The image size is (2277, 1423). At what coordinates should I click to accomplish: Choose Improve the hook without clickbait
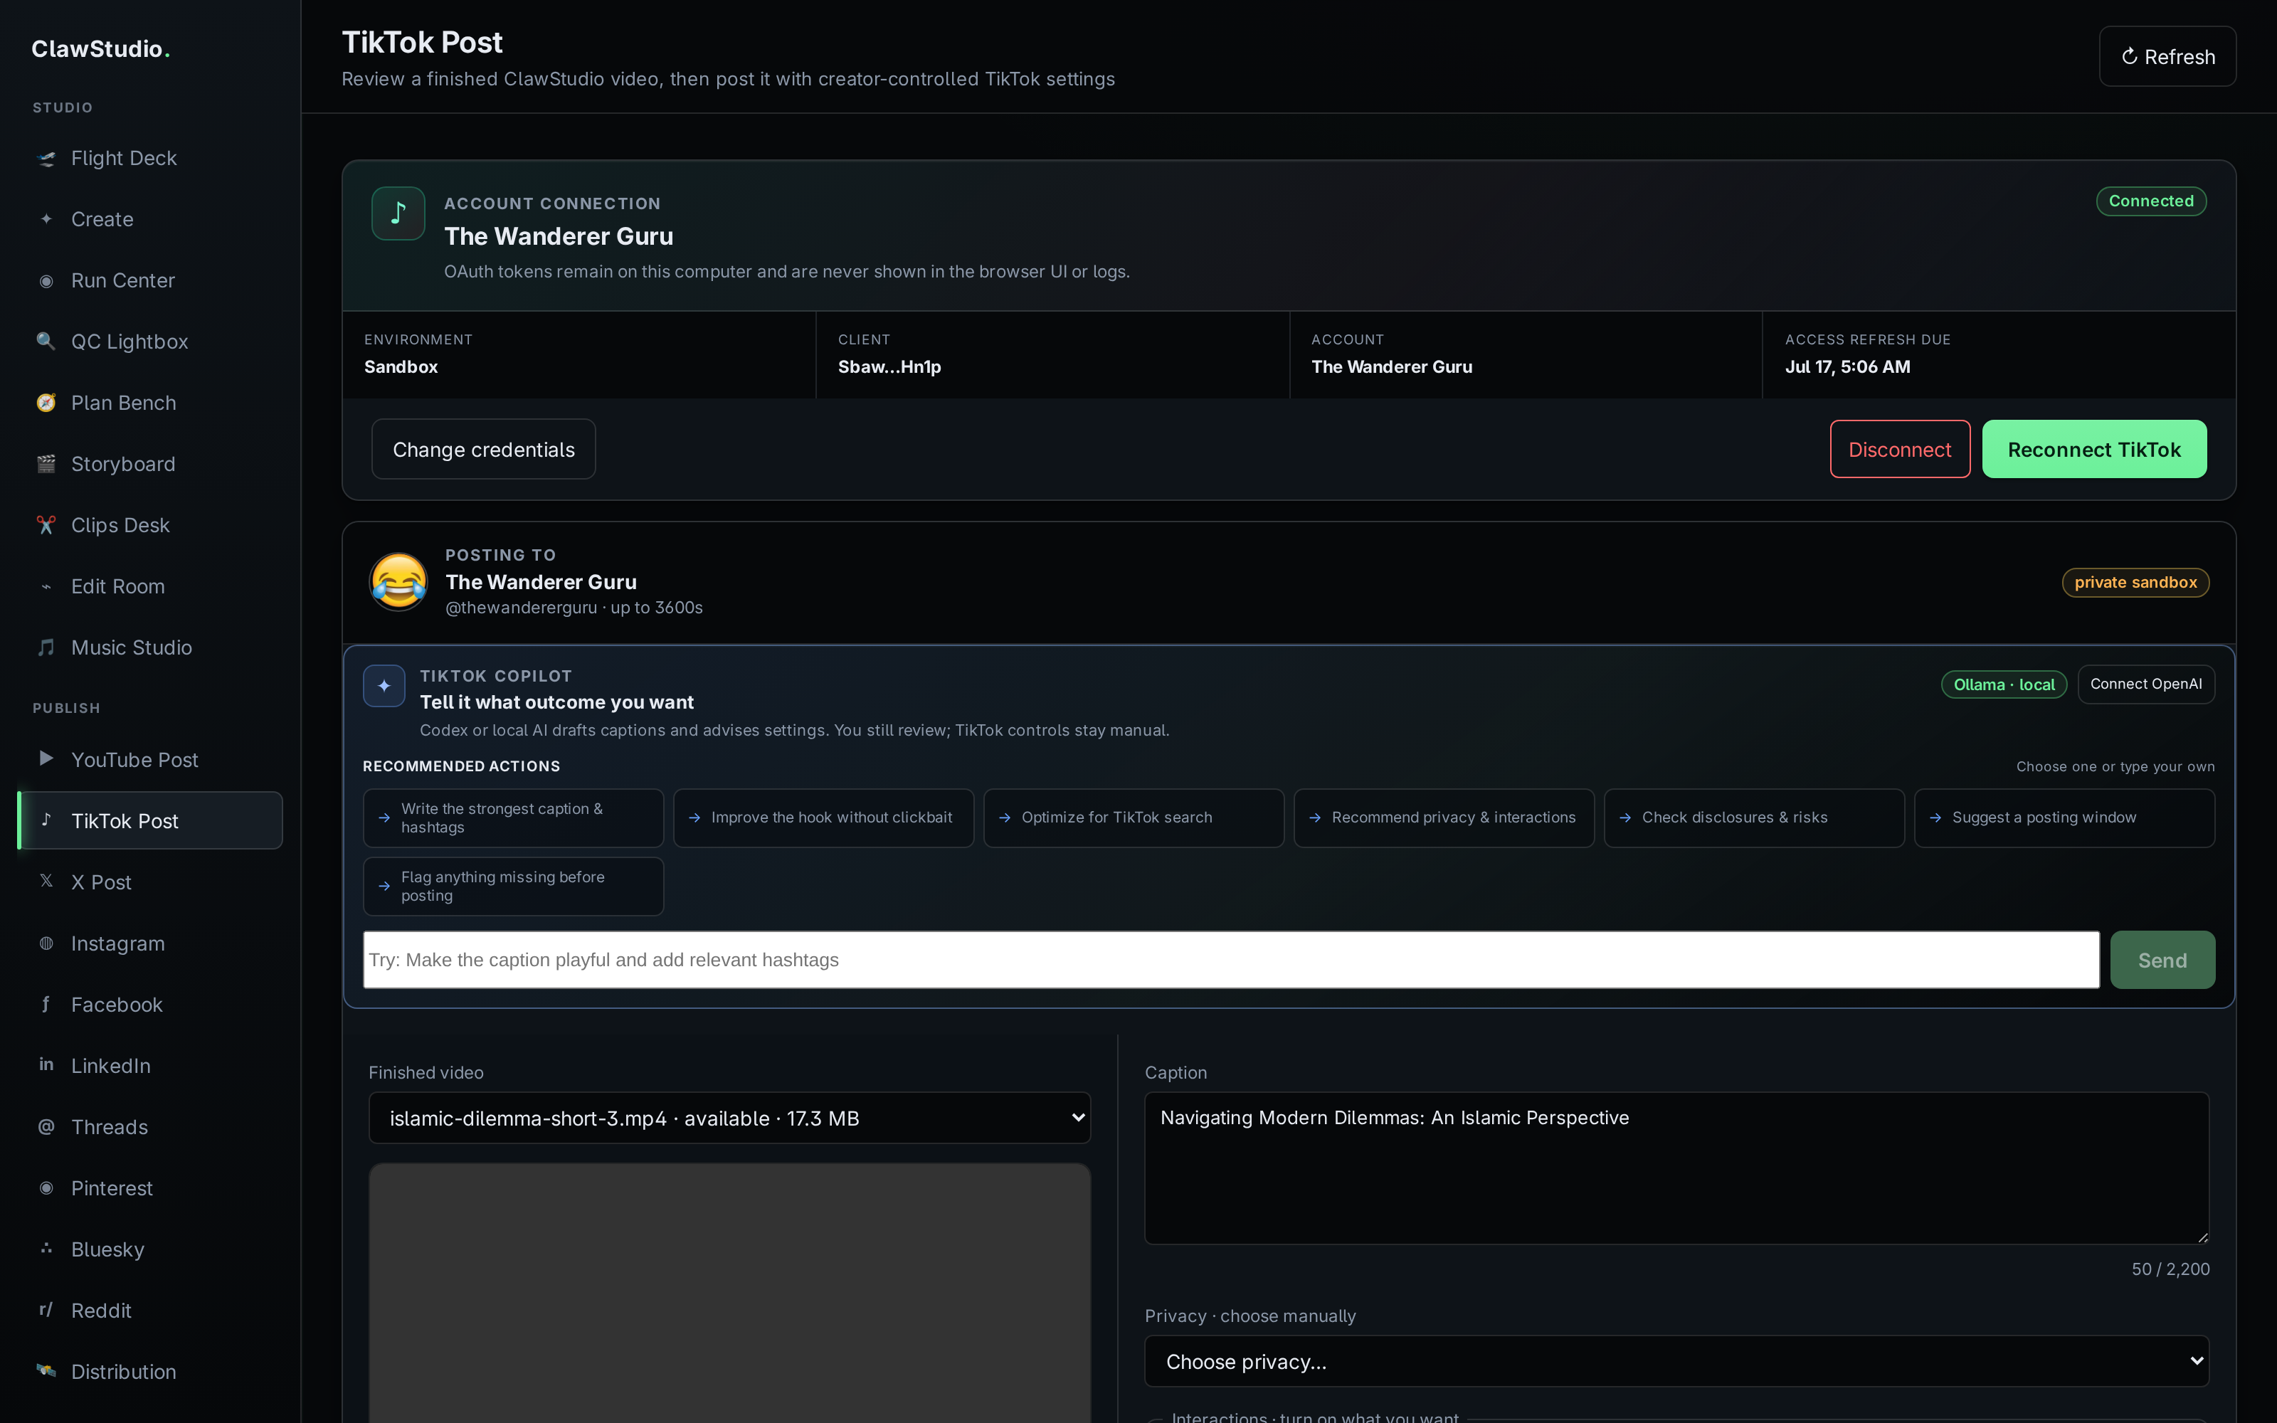(x=823, y=818)
